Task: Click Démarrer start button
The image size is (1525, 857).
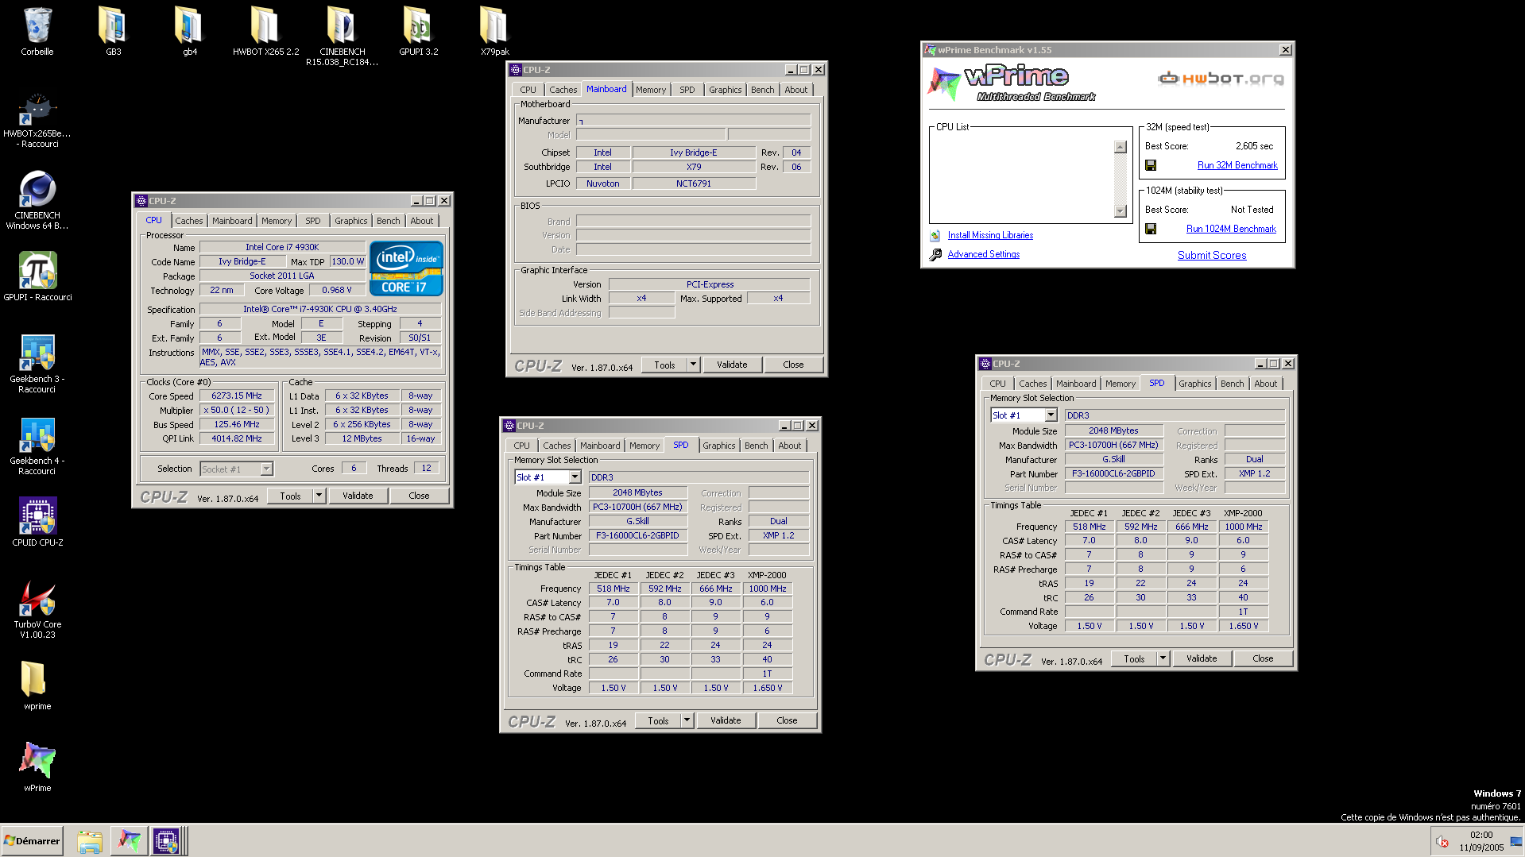Action: tap(33, 841)
